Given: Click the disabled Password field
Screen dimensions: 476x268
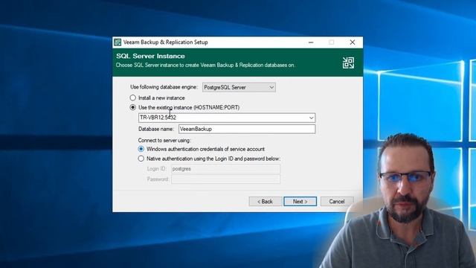Looking at the screenshot, I should (x=225, y=179).
